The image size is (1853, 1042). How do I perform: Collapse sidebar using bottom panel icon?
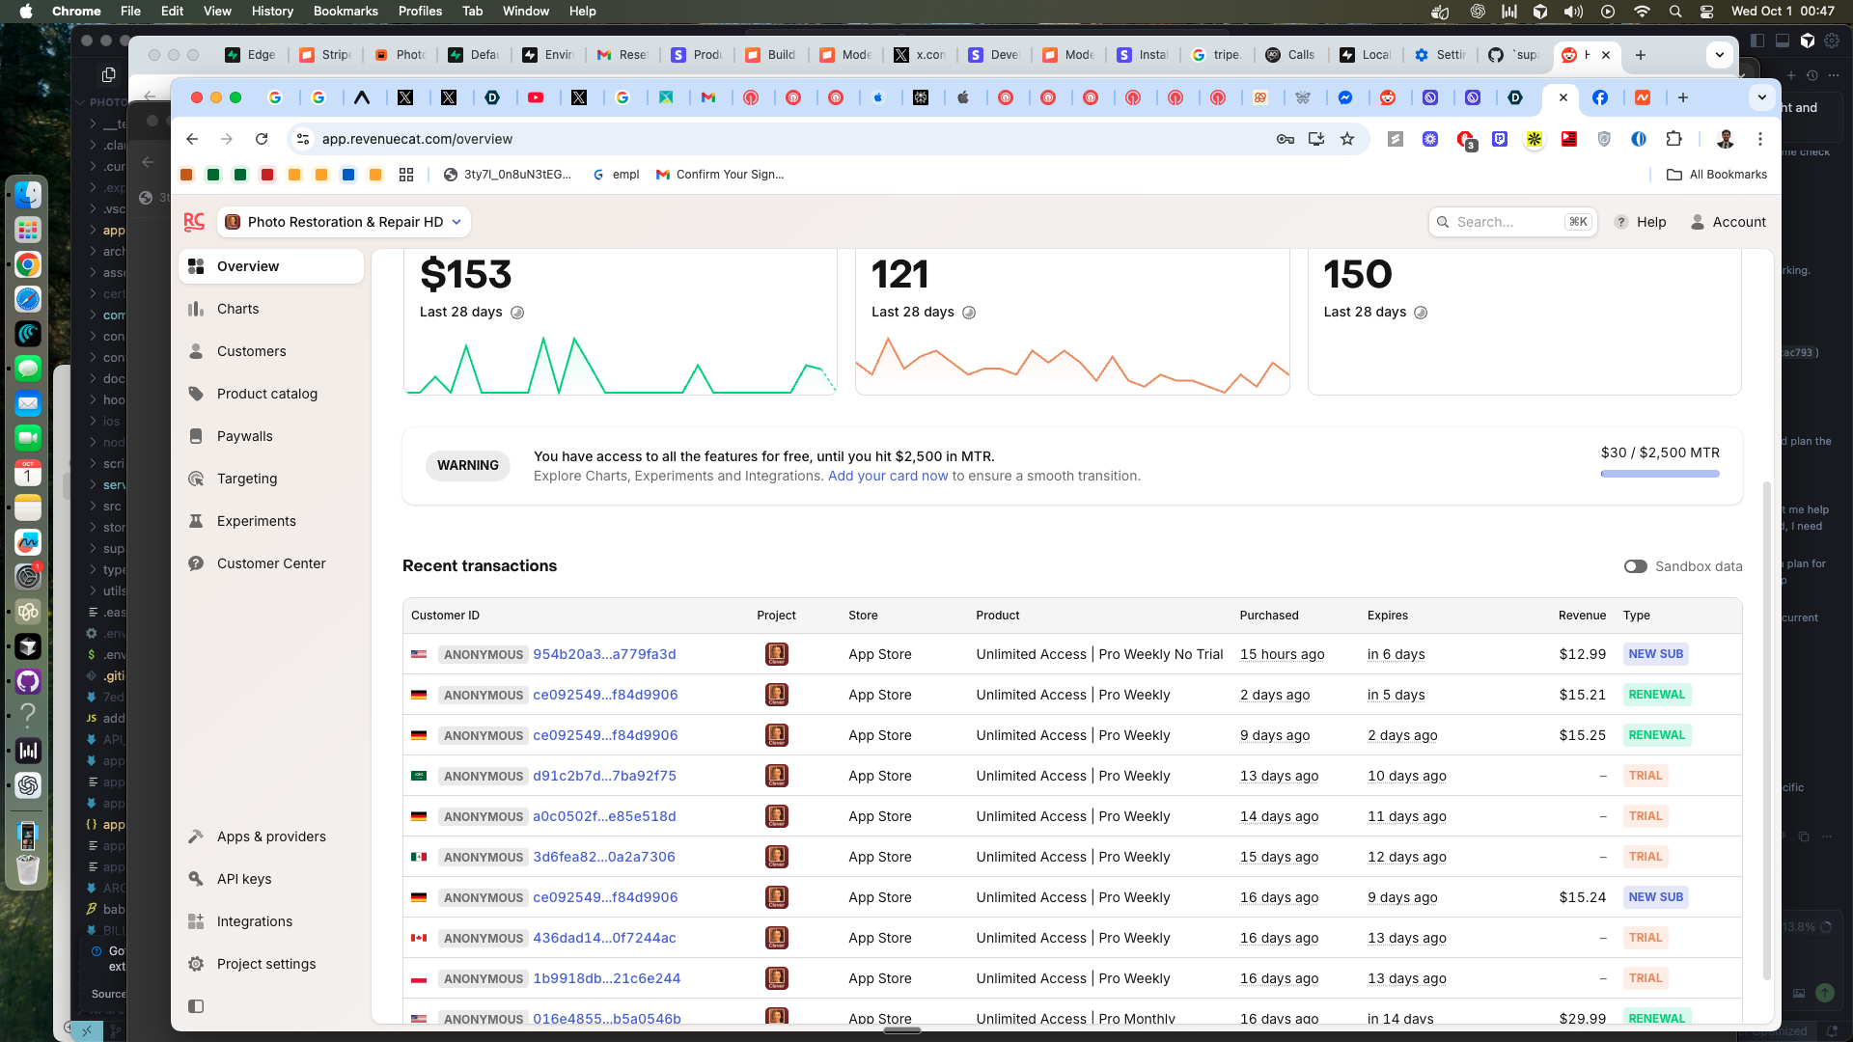click(196, 1006)
